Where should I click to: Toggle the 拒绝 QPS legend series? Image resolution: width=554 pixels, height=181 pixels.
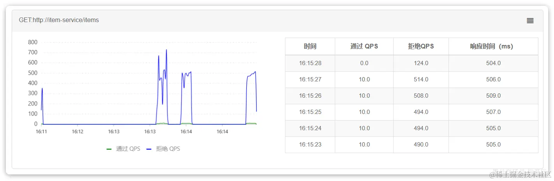click(x=163, y=149)
